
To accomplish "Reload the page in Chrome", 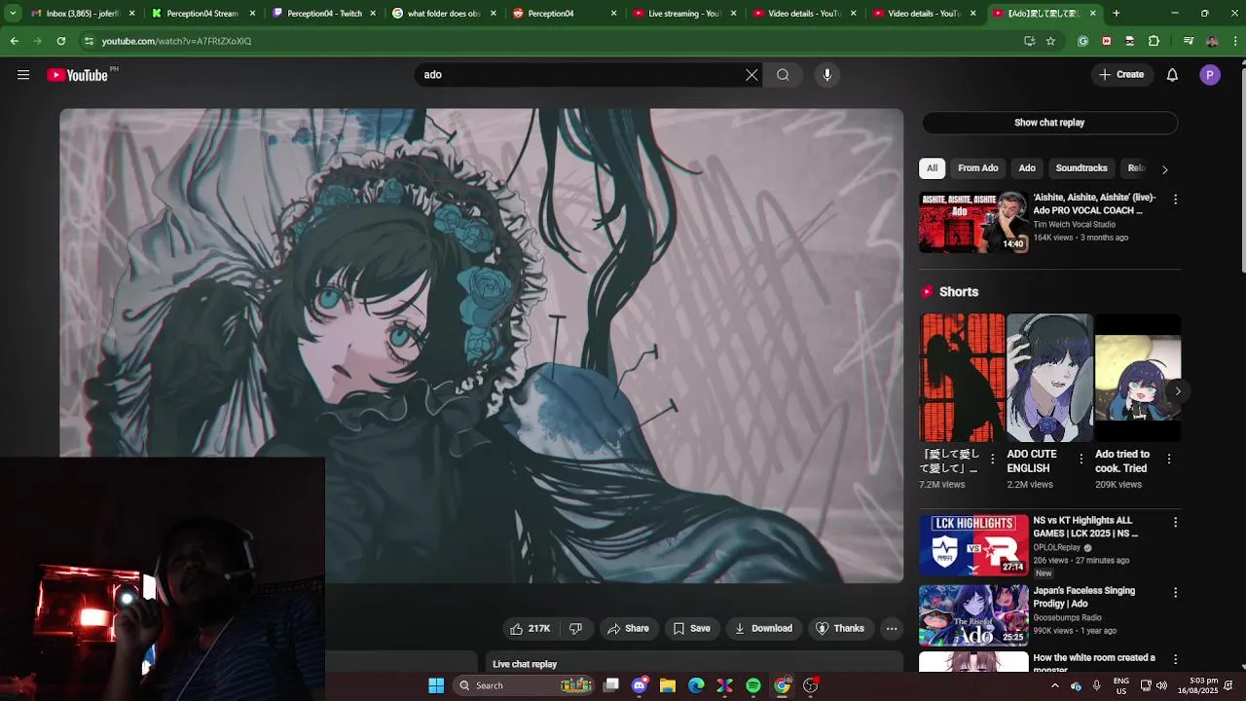I will (61, 41).
